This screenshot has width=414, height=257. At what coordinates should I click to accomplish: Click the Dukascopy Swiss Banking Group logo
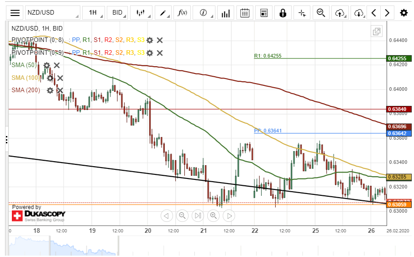[38, 216]
